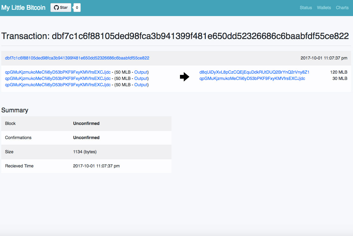The width and height of the screenshot is (353, 236).
Task: Open the second input address qpGMuKjzmuko link
Action: coord(58,78)
